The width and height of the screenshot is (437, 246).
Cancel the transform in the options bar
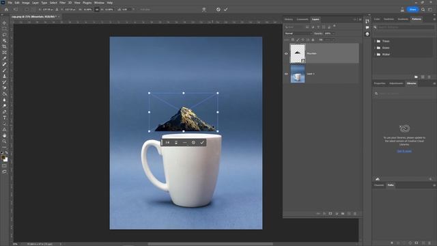(x=218, y=10)
